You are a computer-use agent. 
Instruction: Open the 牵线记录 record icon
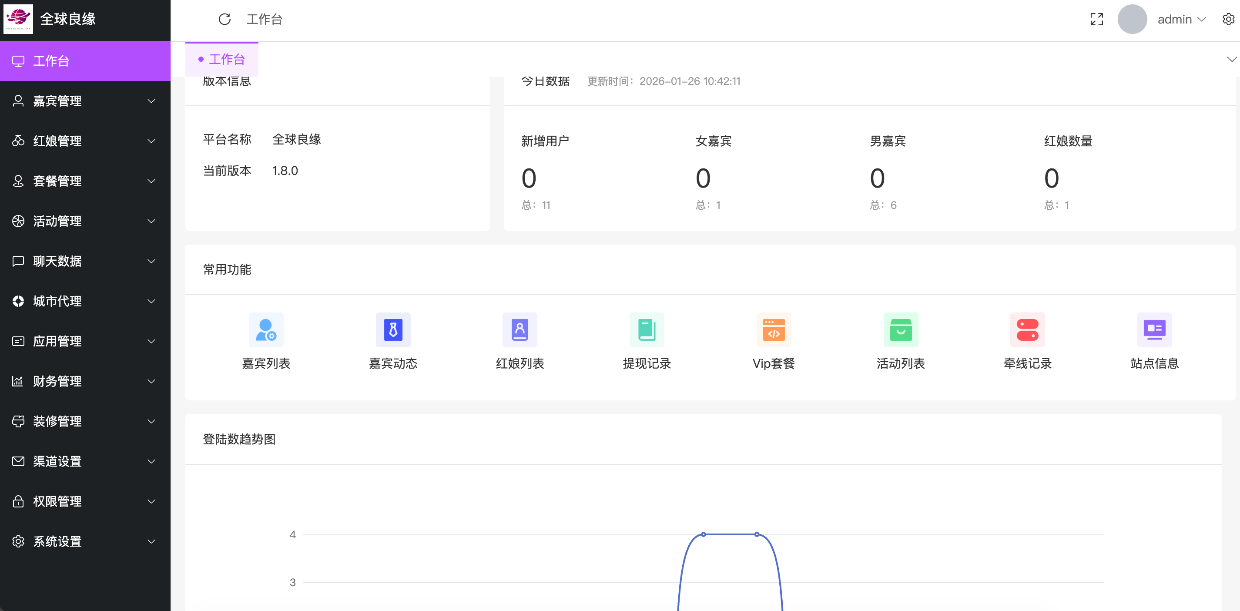pyautogui.click(x=1027, y=330)
